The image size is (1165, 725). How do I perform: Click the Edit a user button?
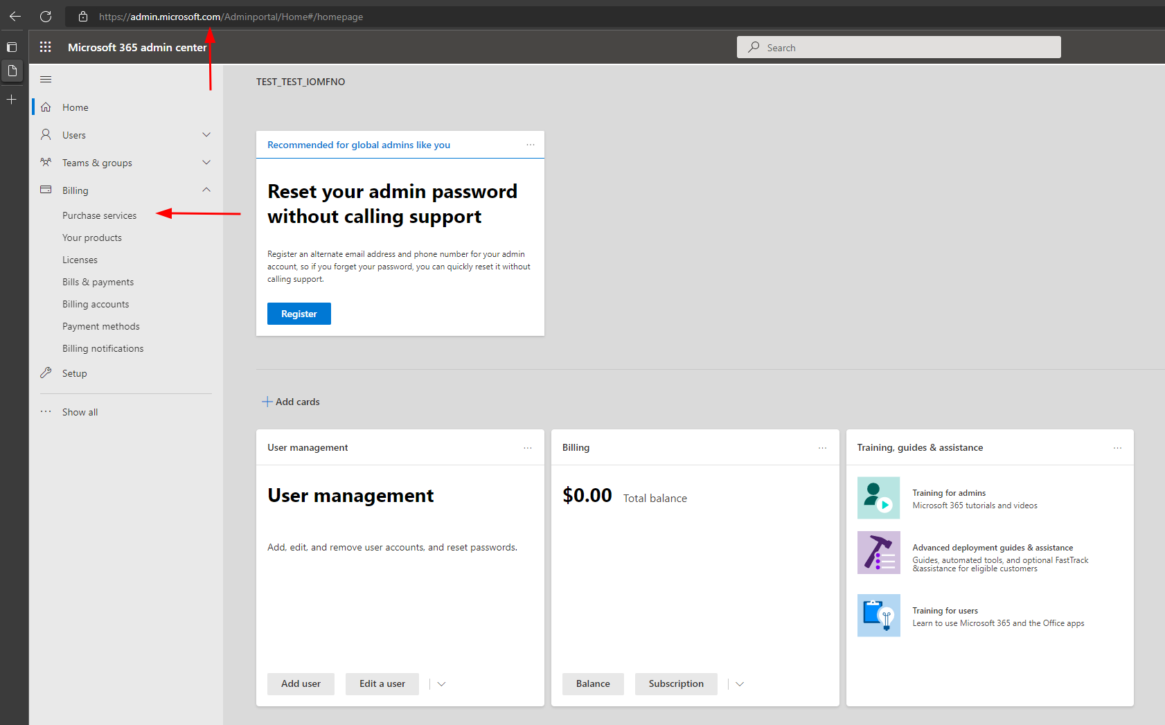[x=382, y=684]
